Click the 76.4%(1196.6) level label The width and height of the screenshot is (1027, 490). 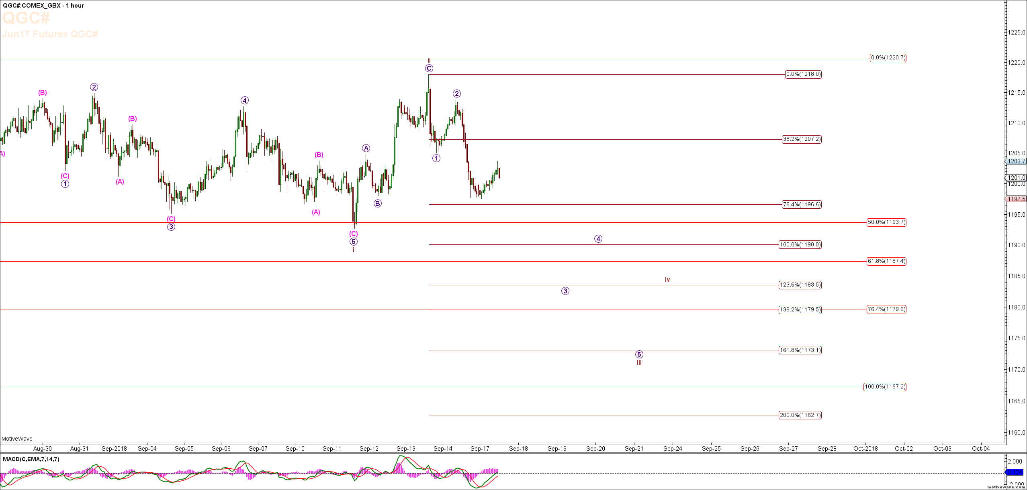coord(802,205)
